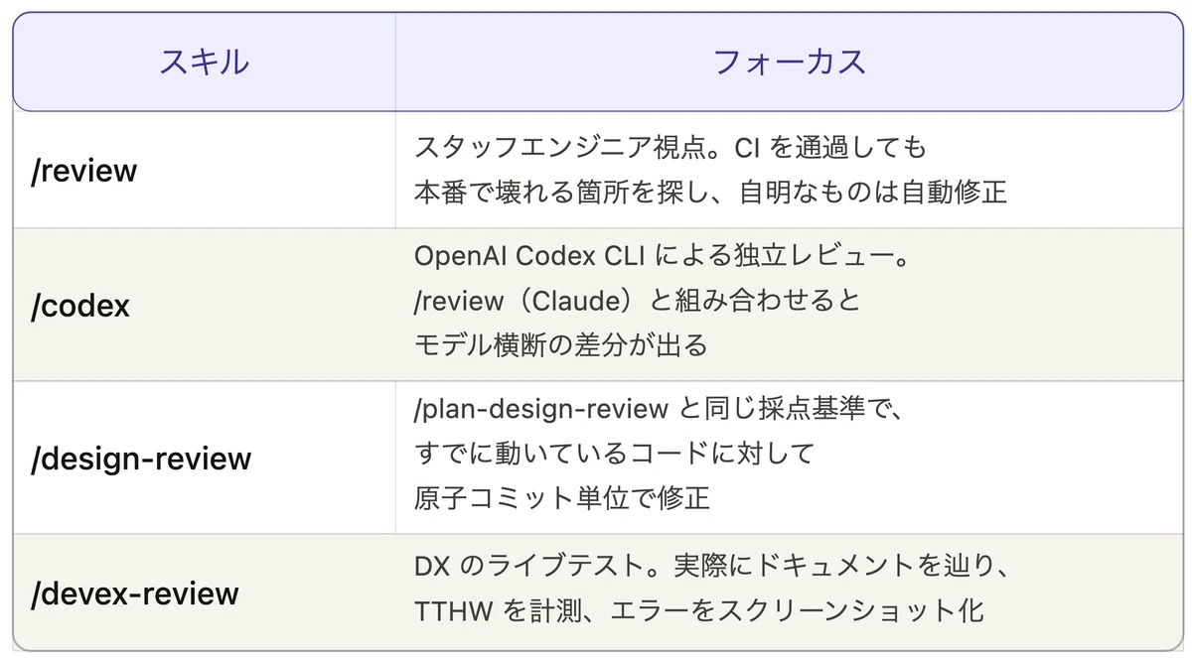Click the line TTHW を計測、エラーをスクリーンショット化

(699, 610)
